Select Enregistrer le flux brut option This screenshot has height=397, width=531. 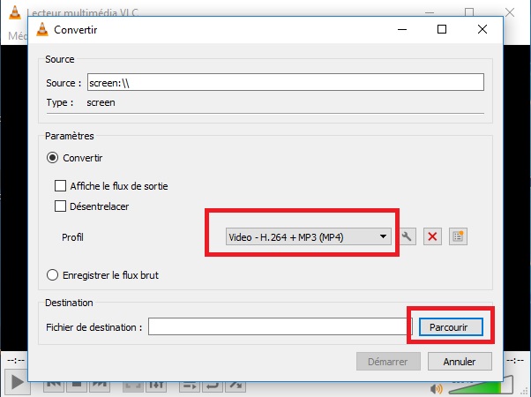[x=53, y=275]
